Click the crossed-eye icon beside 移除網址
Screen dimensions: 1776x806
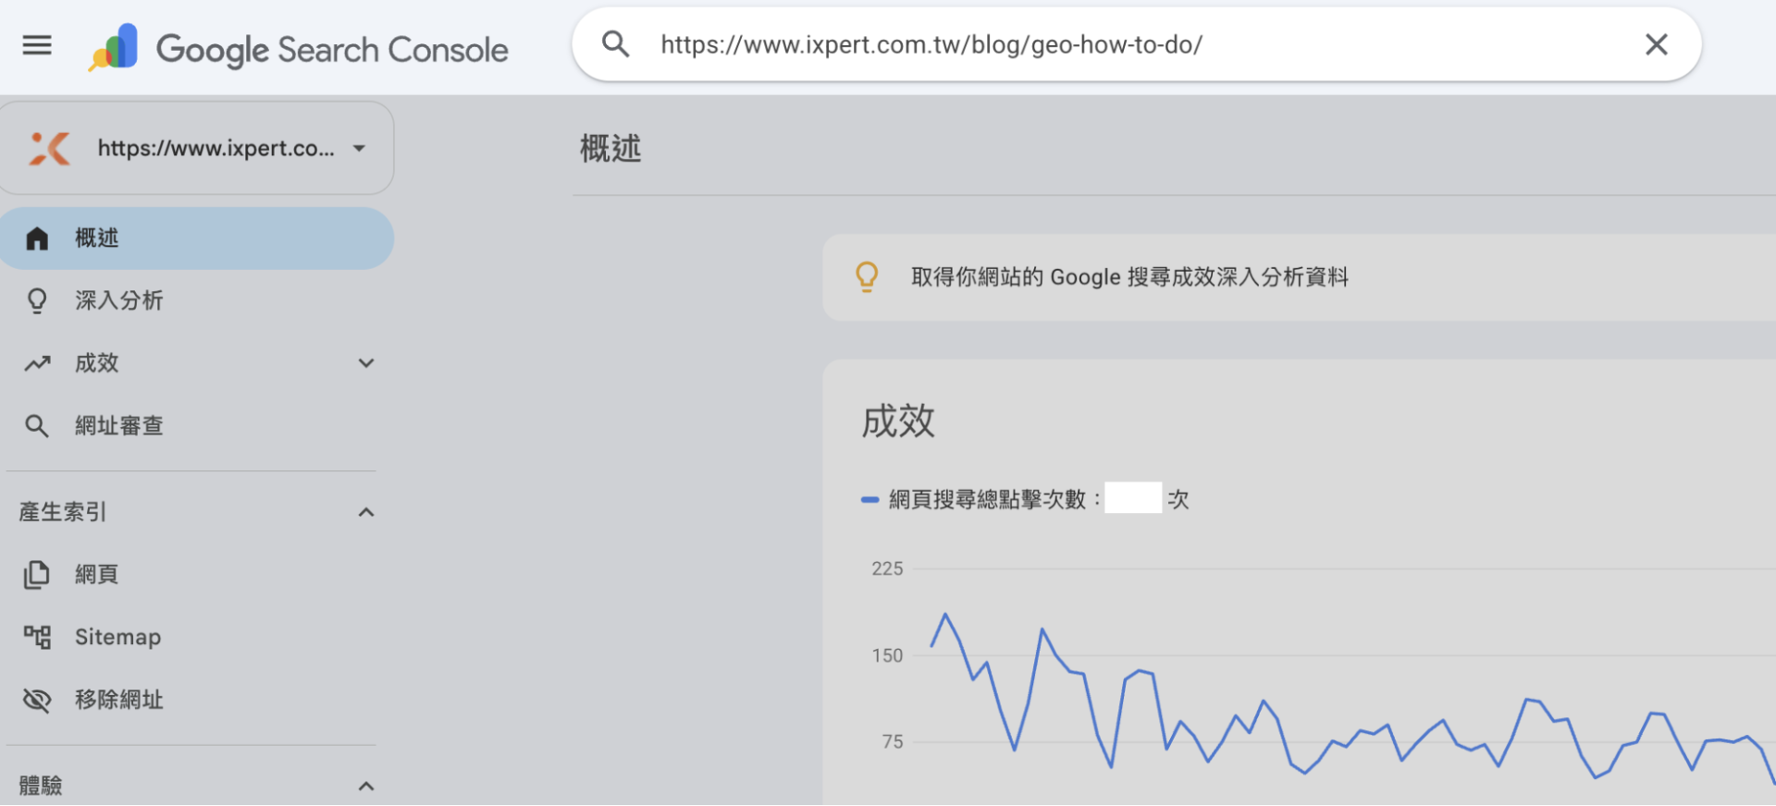(37, 700)
